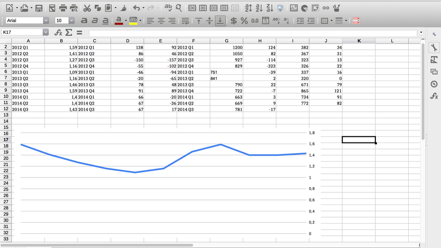Open the Name Box K17 dropdown

click(x=46, y=32)
